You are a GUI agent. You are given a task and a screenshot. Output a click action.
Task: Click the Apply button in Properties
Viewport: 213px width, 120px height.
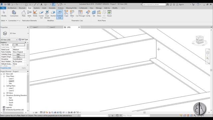click(x=24, y=68)
